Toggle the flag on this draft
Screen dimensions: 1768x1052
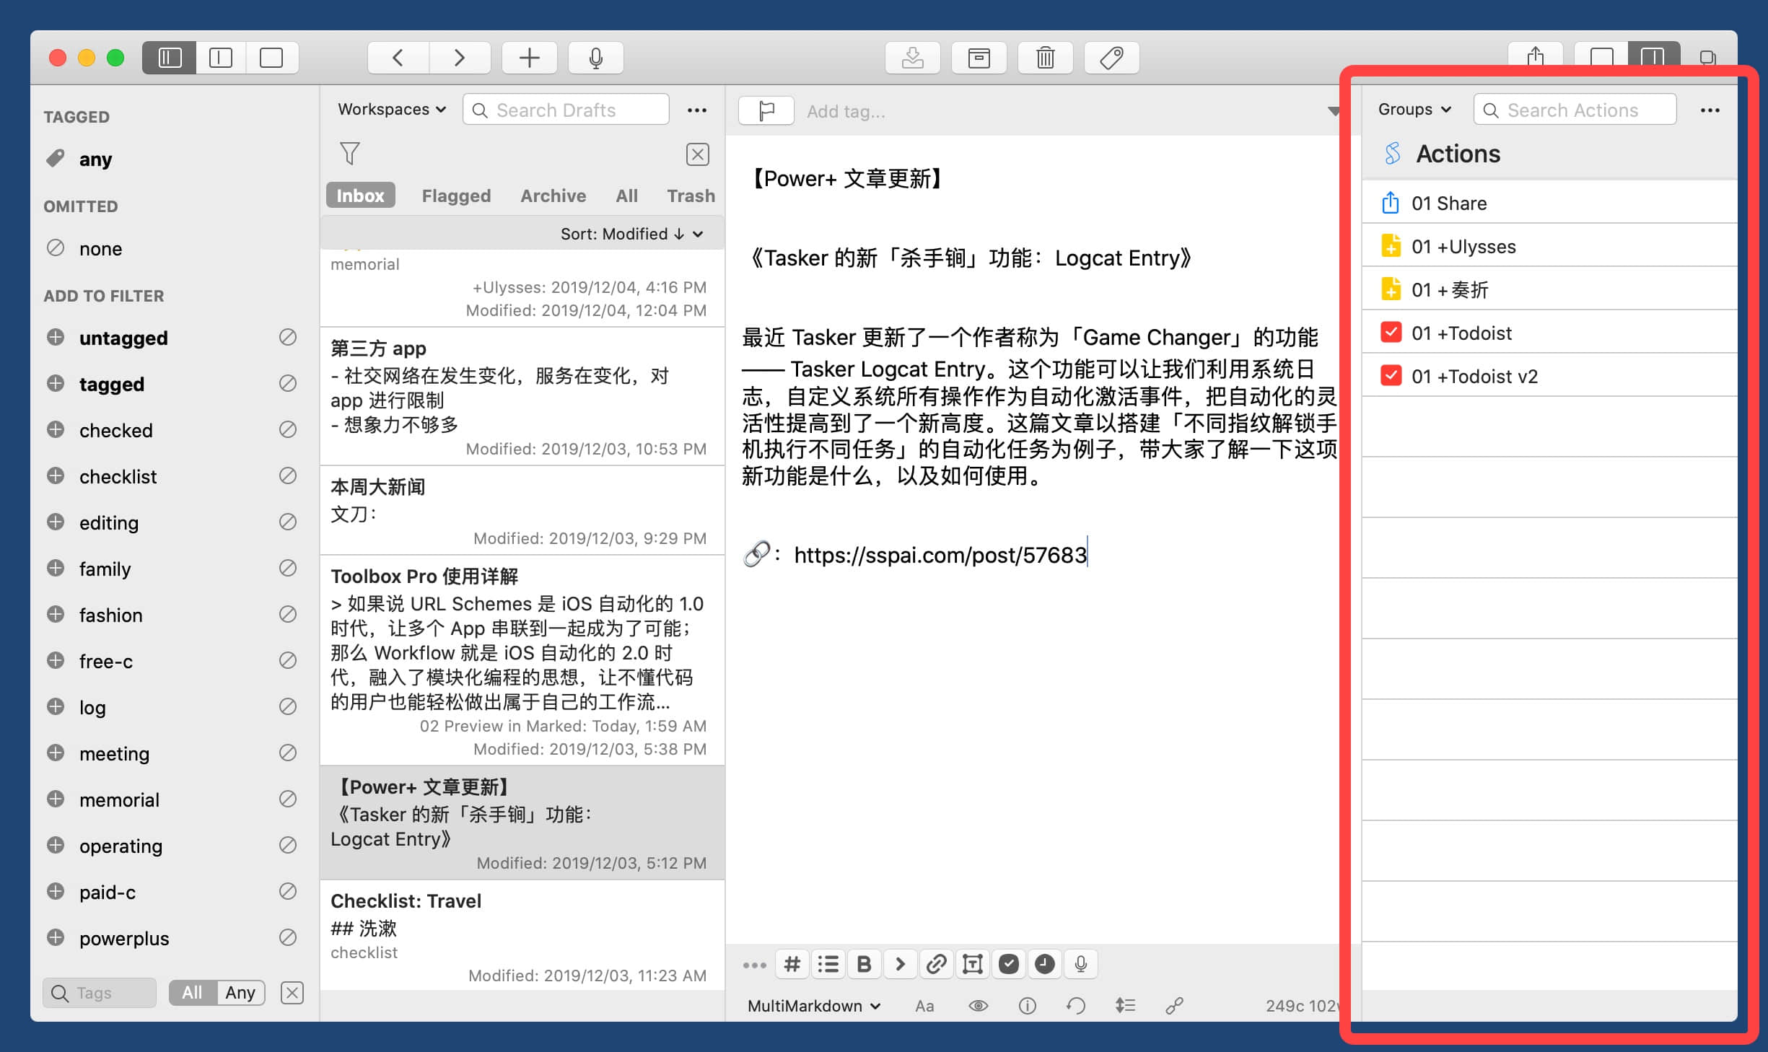point(765,110)
